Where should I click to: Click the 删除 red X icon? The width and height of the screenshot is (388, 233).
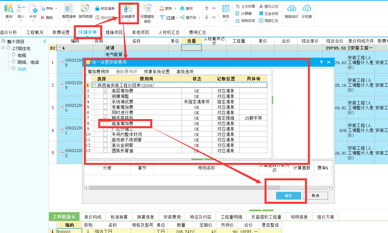tap(43, 17)
